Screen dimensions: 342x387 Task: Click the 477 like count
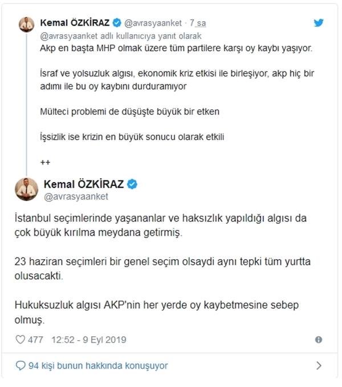(35, 340)
